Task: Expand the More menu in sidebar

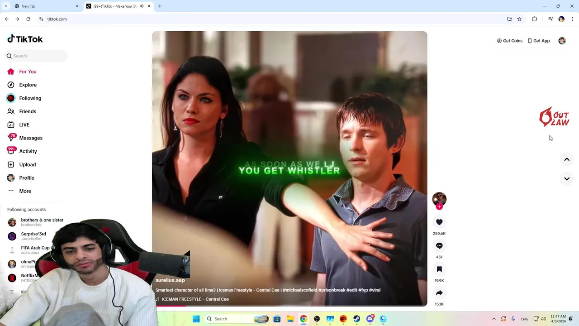Action: [19, 191]
